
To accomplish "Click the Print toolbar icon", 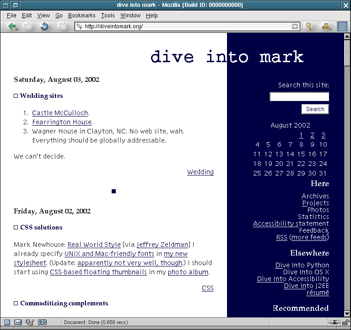I will click(326, 27).
